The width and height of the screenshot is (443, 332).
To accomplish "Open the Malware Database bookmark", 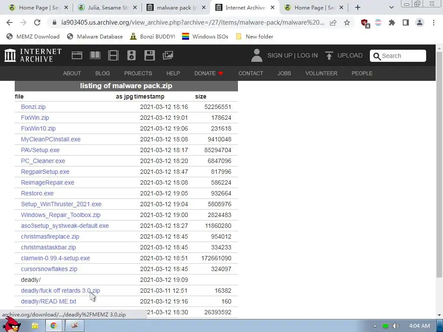I will pos(95,36).
